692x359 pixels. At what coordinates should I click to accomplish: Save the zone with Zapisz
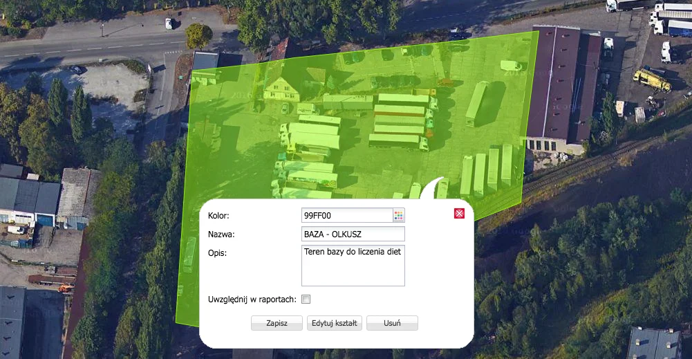[277, 323]
